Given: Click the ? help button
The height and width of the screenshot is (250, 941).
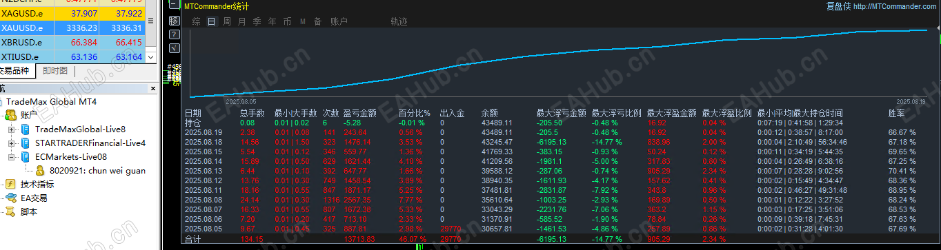Looking at the screenshot, I should [174, 34].
